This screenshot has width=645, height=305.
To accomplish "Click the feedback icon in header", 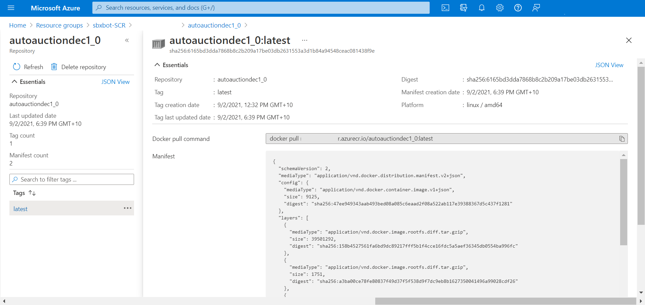I will click(536, 8).
